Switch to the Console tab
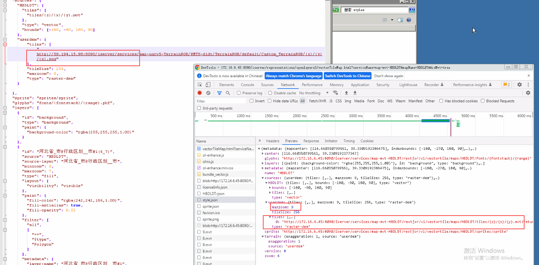The image size is (539, 265). 247,85
